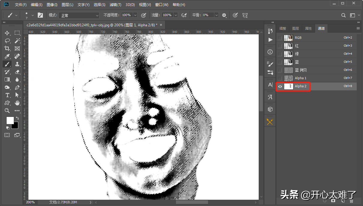
Task: Hide the Alpha 2 channel eye
Action: 280,86
